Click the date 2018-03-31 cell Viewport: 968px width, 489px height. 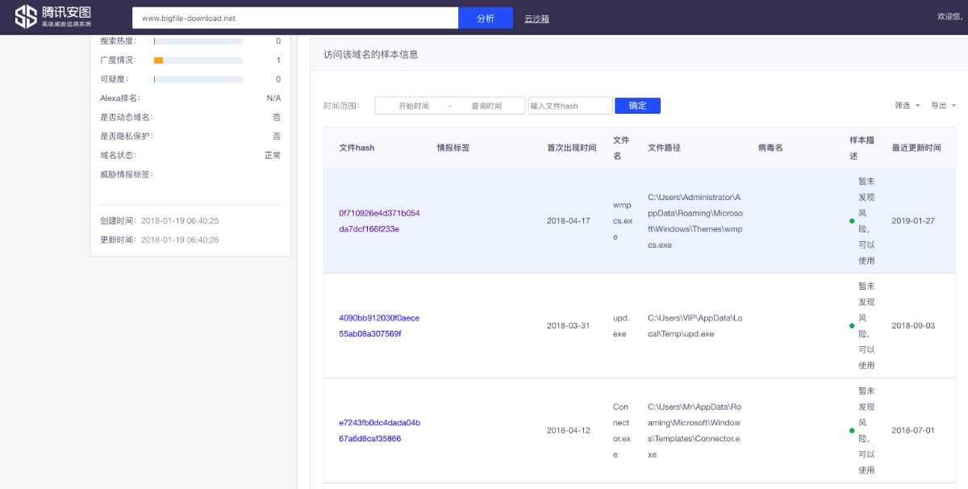click(x=569, y=326)
